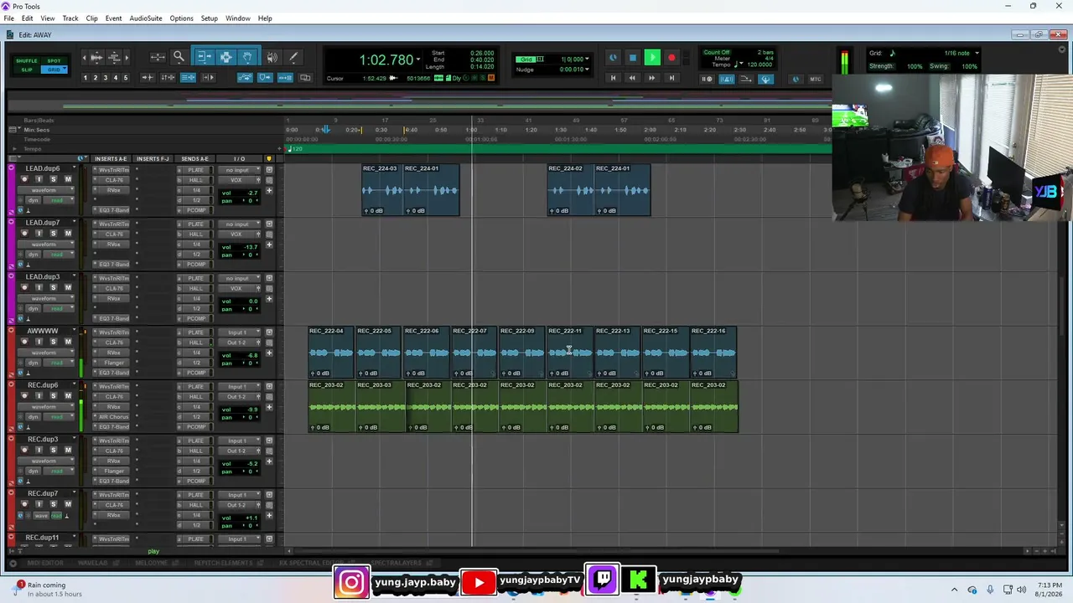The height and width of the screenshot is (603, 1073).
Task: Select the Selector tool
Action: [x=225, y=57]
